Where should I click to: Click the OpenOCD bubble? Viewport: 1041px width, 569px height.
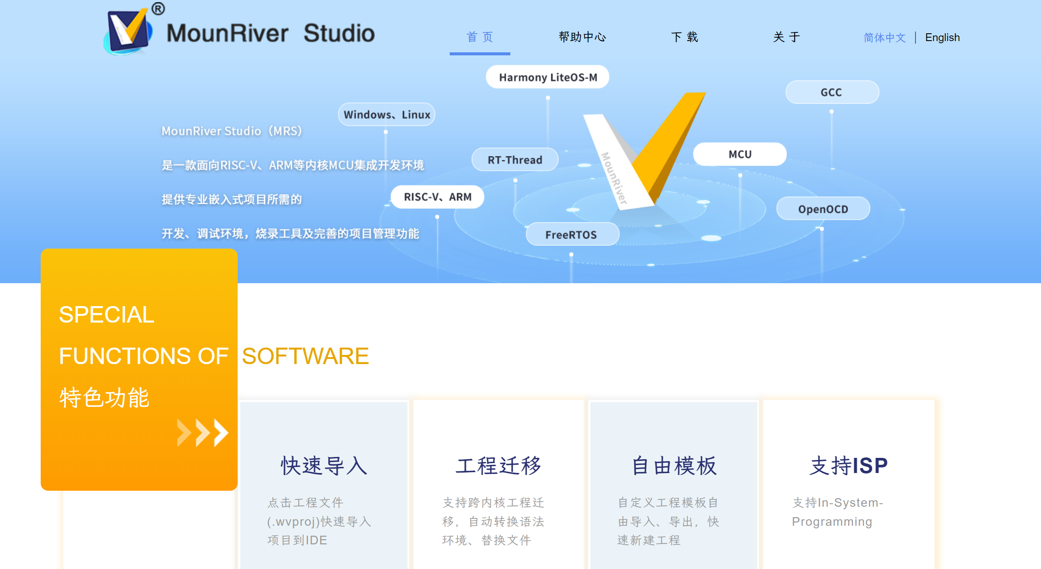(823, 209)
